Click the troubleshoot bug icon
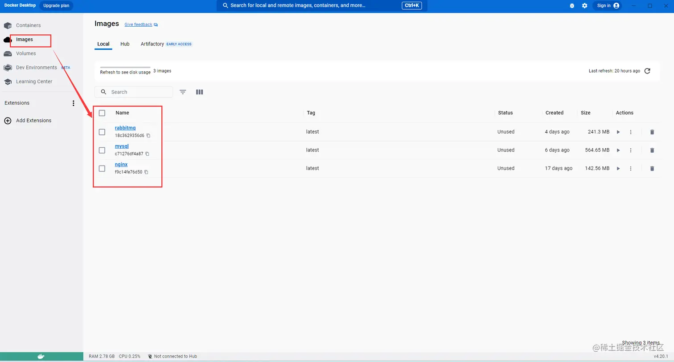 [x=572, y=6]
